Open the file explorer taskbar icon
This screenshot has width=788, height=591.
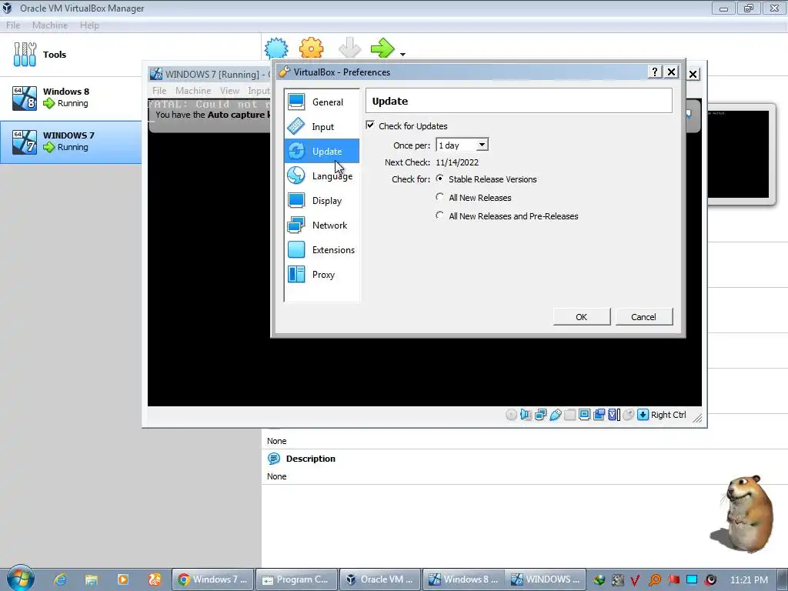pyautogui.click(x=92, y=579)
